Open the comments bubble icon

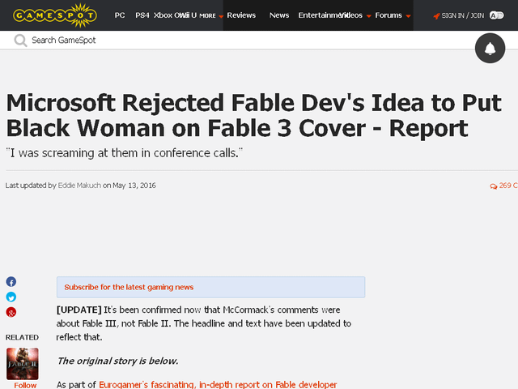[x=493, y=186]
